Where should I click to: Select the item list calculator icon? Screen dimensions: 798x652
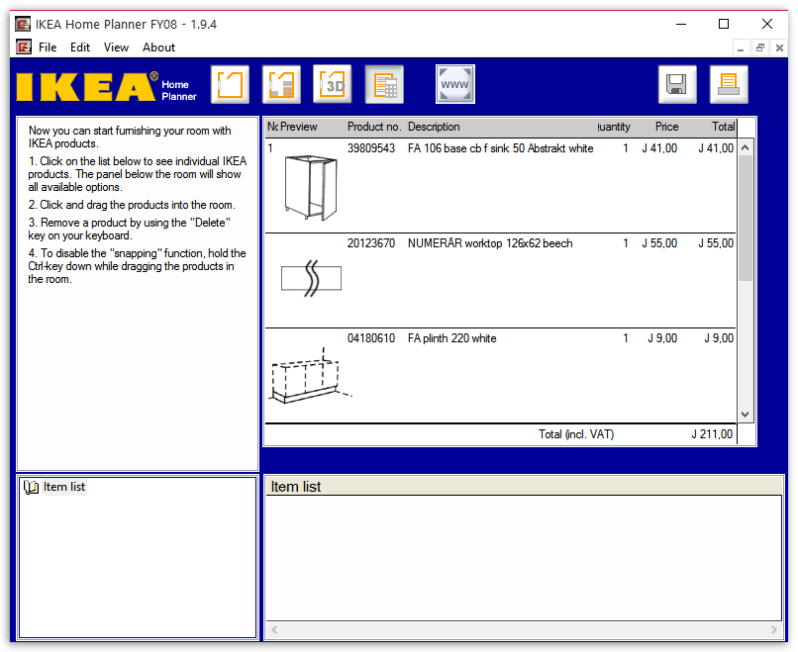tap(384, 84)
